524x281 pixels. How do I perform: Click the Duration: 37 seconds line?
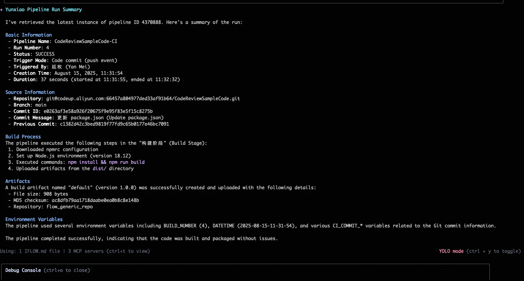(94, 79)
